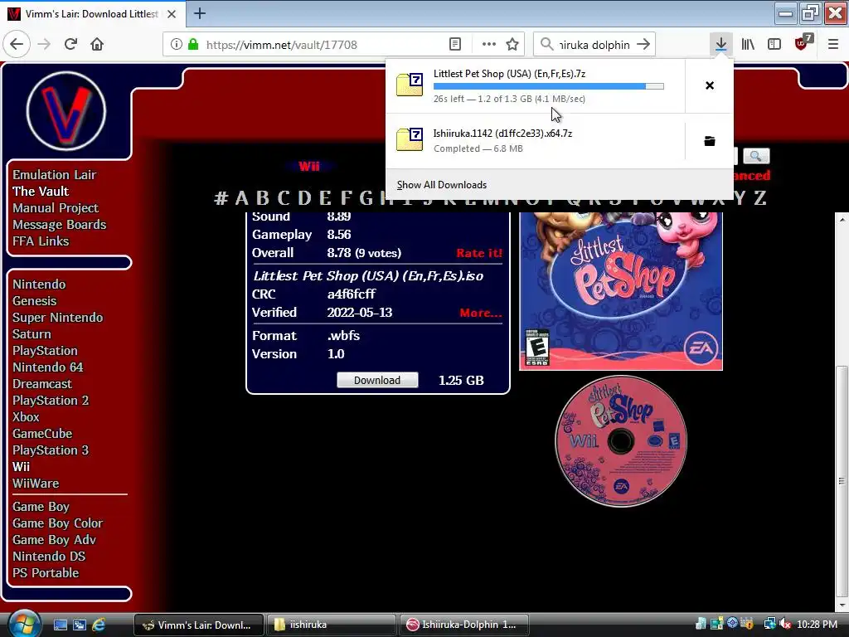Switch to the iishiruka taskbar window
Viewport: 849px width, 637px height.
[x=330, y=625]
